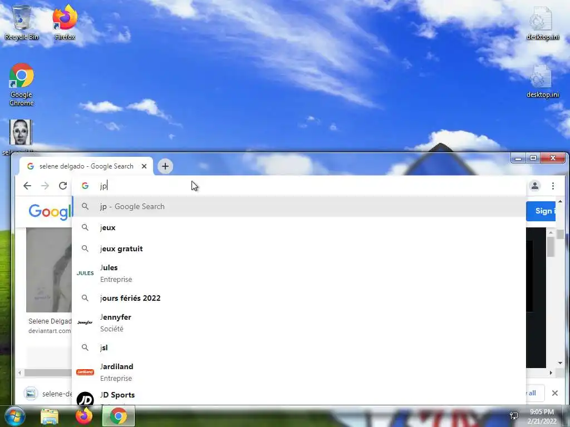This screenshot has height=427, width=570.
Task: Click the Google G icon in the address bar
Action: pos(85,186)
